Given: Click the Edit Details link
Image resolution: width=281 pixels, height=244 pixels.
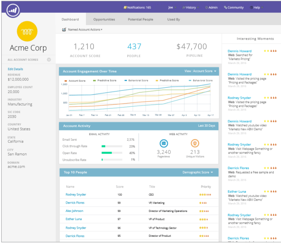Looking at the screenshot, I should 15,69.
